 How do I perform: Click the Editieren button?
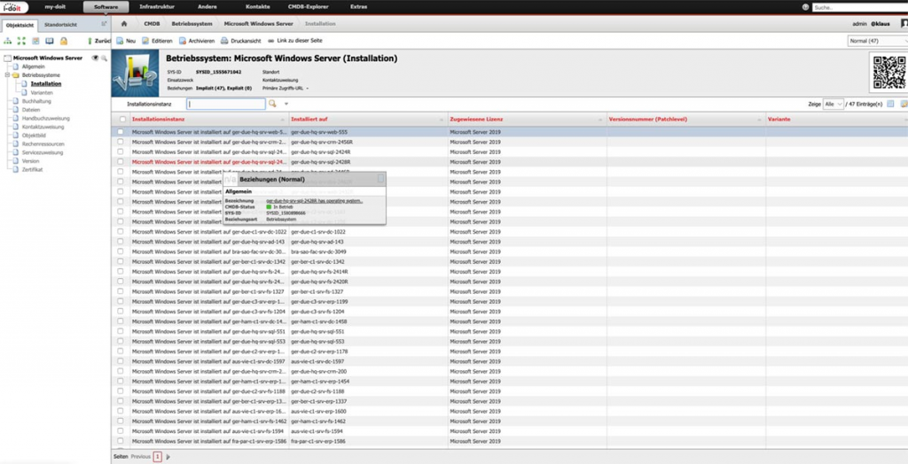(x=158, y=41)
